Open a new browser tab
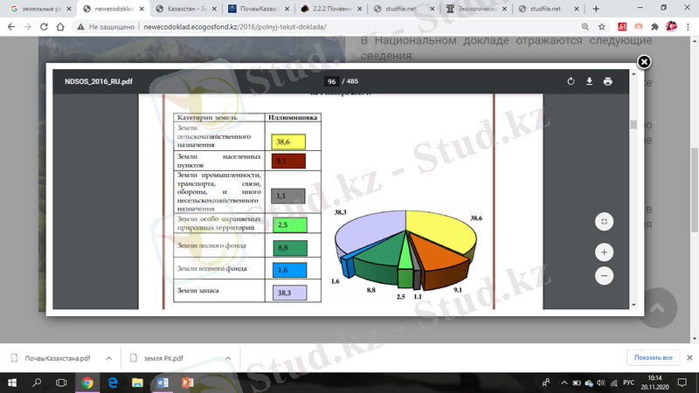This screenshot has height=393, width=699. 596,9
